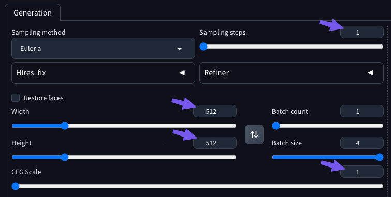
Task: Select the Euler a sampling method box
Action: coord(103,48)
